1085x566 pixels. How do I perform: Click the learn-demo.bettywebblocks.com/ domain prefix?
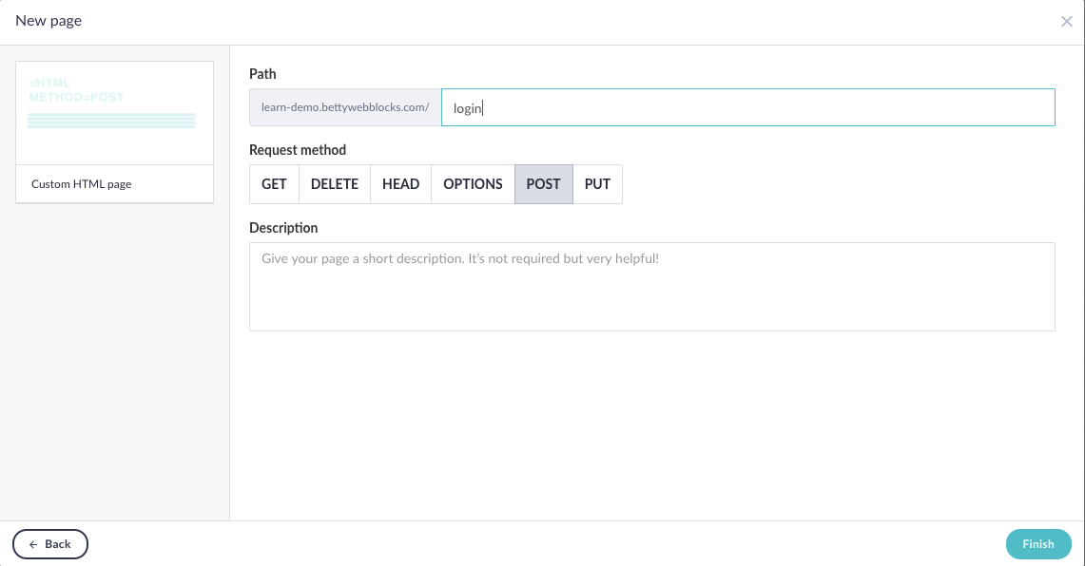coord(343,107)
